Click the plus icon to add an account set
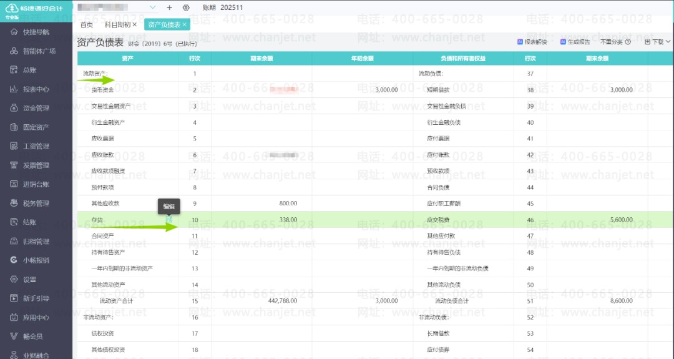This screenshot has width=674, height=359. (x=169, y=7)
